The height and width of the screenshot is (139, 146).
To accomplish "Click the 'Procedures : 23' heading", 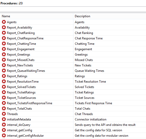I will click(x=12, y=3).
